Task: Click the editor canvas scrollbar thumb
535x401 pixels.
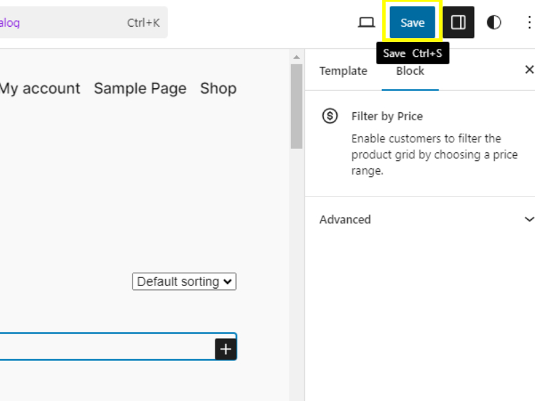Action: pyautogui.click(x=296, y=106)
